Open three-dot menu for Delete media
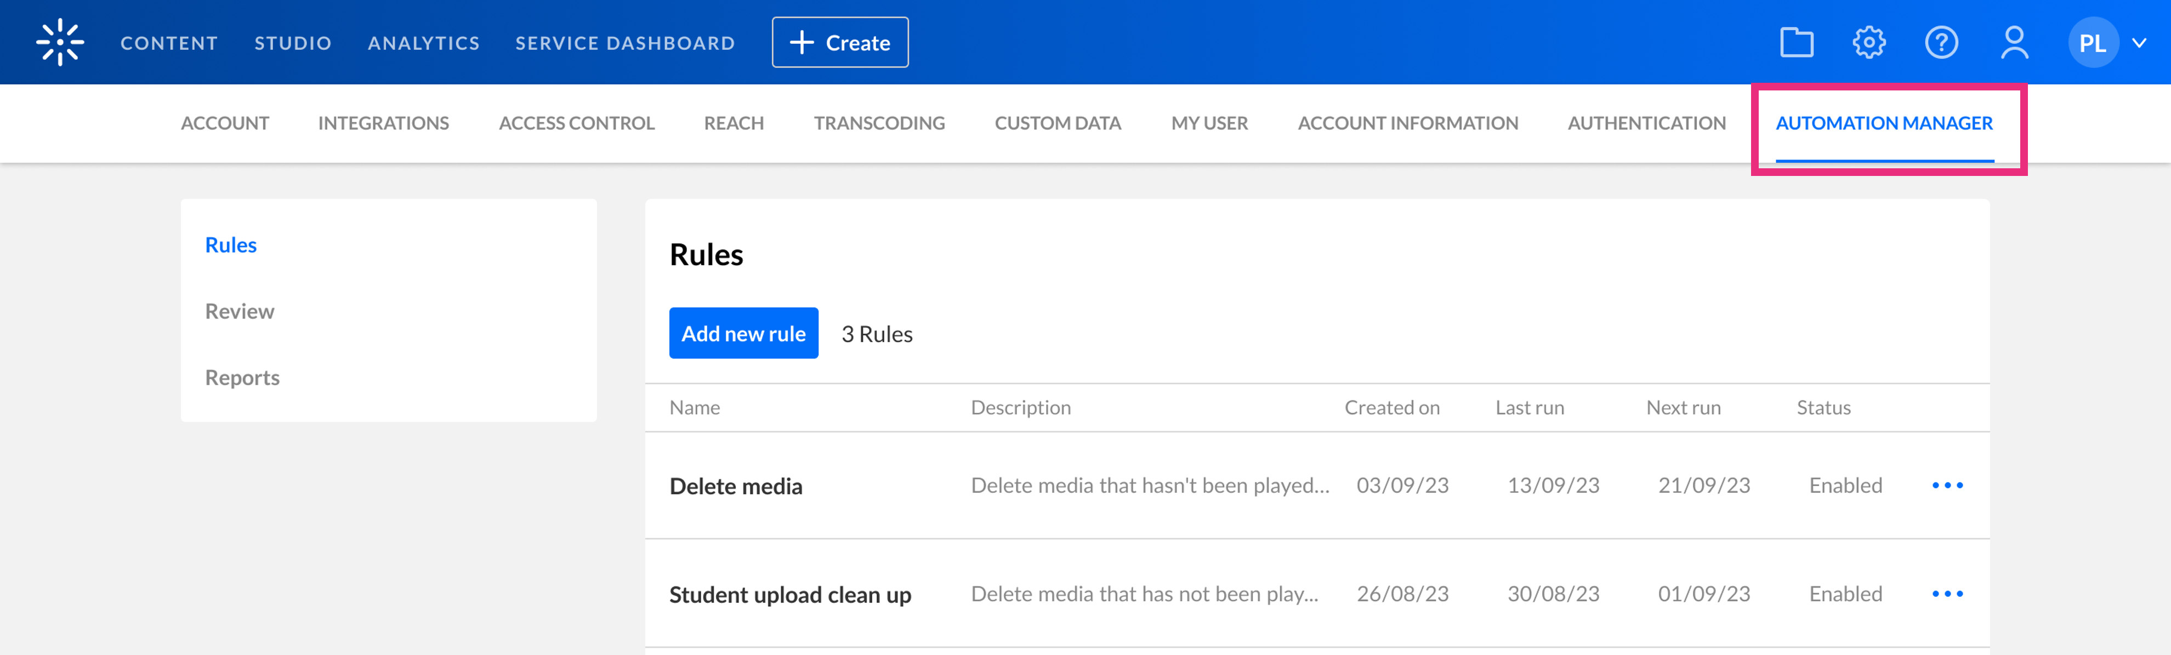The height and width of the screenshot is (655, 2171). (x=1947, y=486)
